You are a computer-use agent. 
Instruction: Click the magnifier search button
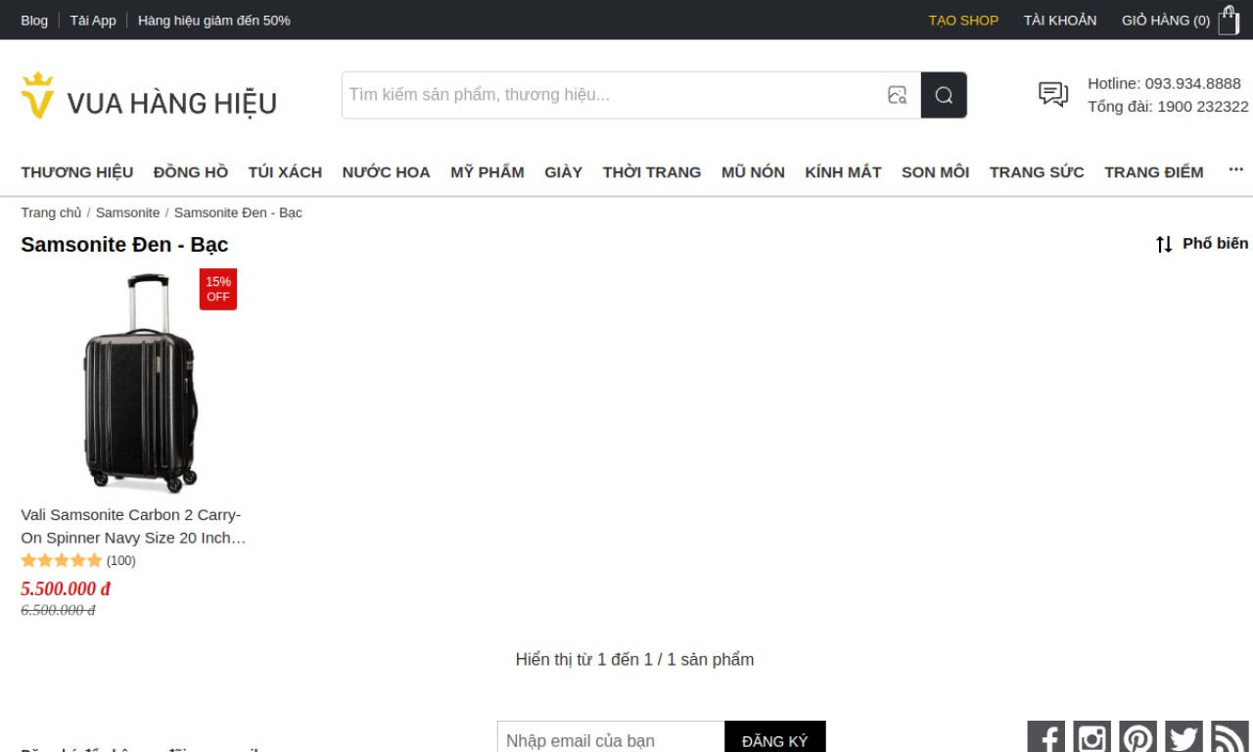[944, 95]
